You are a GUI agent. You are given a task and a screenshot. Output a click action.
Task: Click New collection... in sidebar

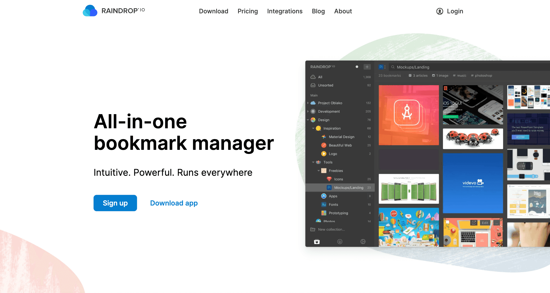pos(331,229)
